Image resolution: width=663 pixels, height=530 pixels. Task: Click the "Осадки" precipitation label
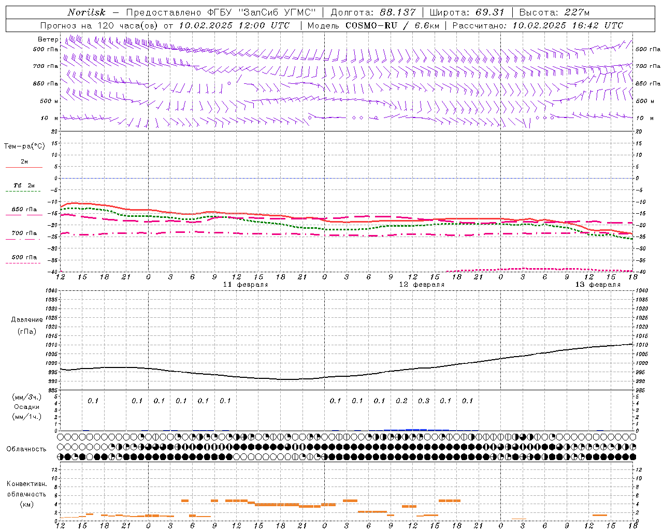pyautogui.click(x=27, y=407)
